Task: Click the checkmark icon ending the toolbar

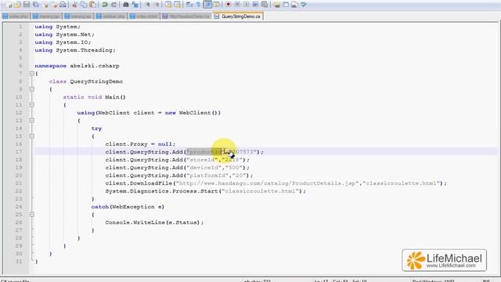Action: 304,5
